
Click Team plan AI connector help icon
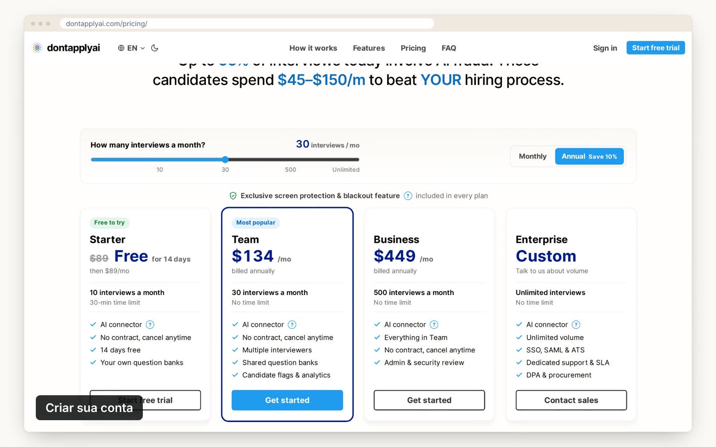tap(292, 325)
